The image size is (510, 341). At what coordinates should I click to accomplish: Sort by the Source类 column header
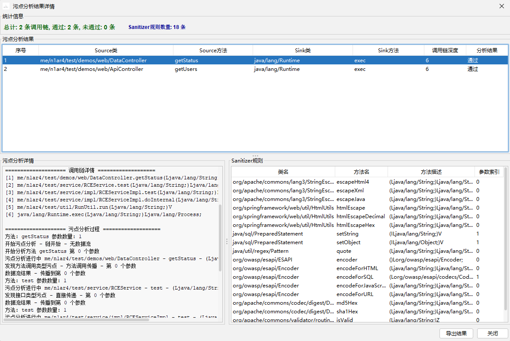(x=106, y=51)
